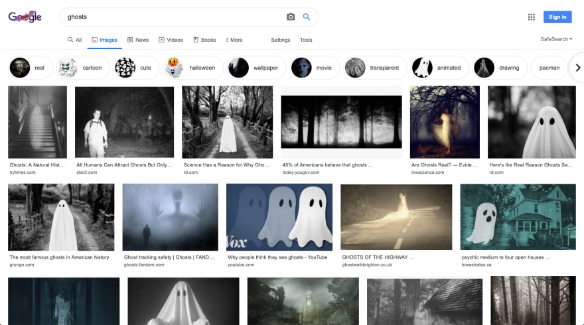Open the teal haunted house image
584x325 pixels.
pos(518,217)
